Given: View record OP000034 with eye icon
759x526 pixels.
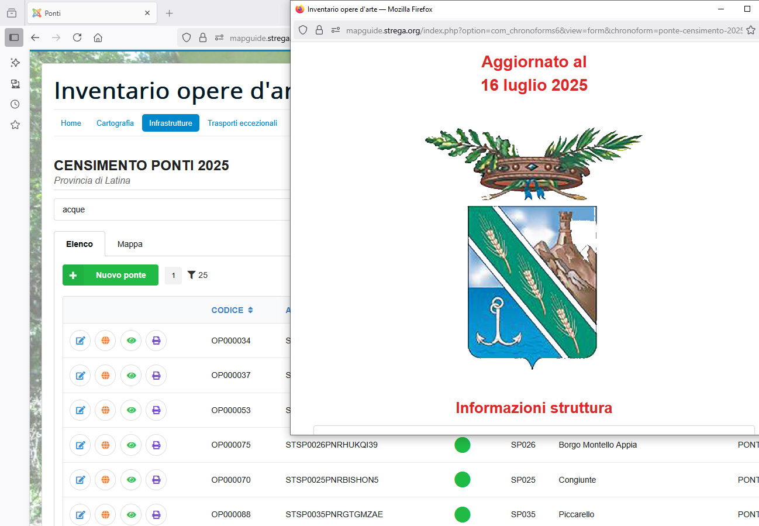Looking at the screenshot, I should (131, 341).
